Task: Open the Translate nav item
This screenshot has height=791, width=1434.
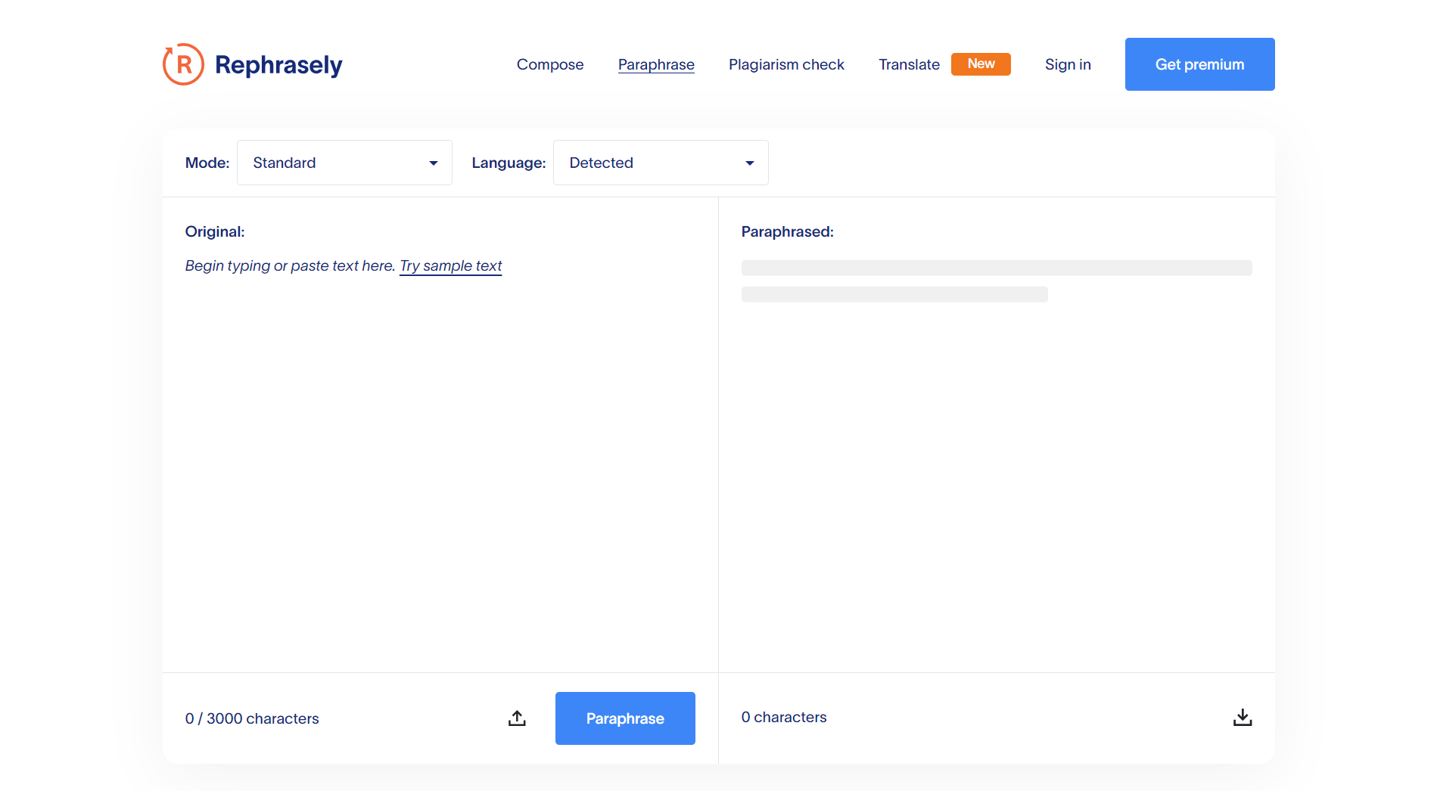Action: pyautogui.click(x=909, y=64)
